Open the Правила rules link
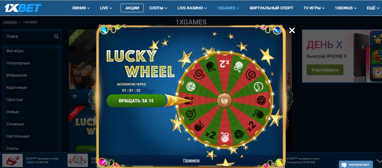 click(191, 160)
